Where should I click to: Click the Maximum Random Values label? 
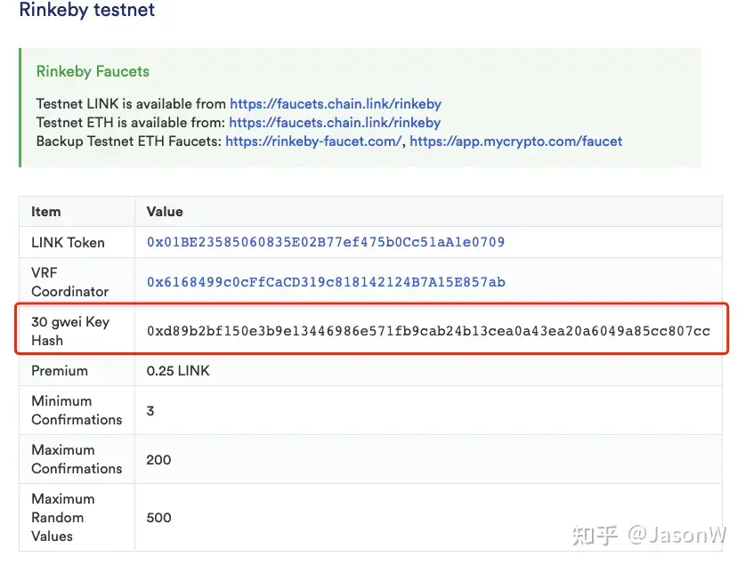[63, 518]
